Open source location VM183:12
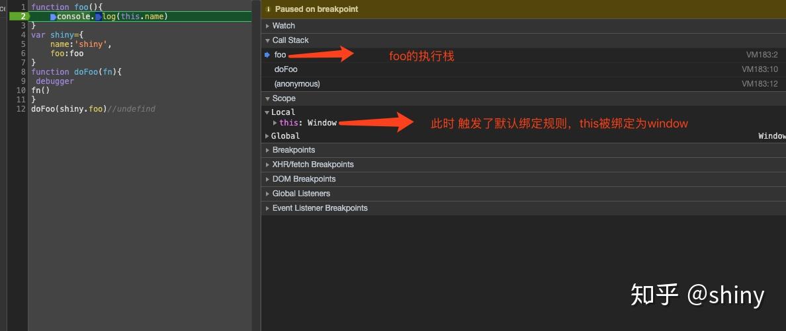Viewport: 786px width, 331px height. (760, 84)
